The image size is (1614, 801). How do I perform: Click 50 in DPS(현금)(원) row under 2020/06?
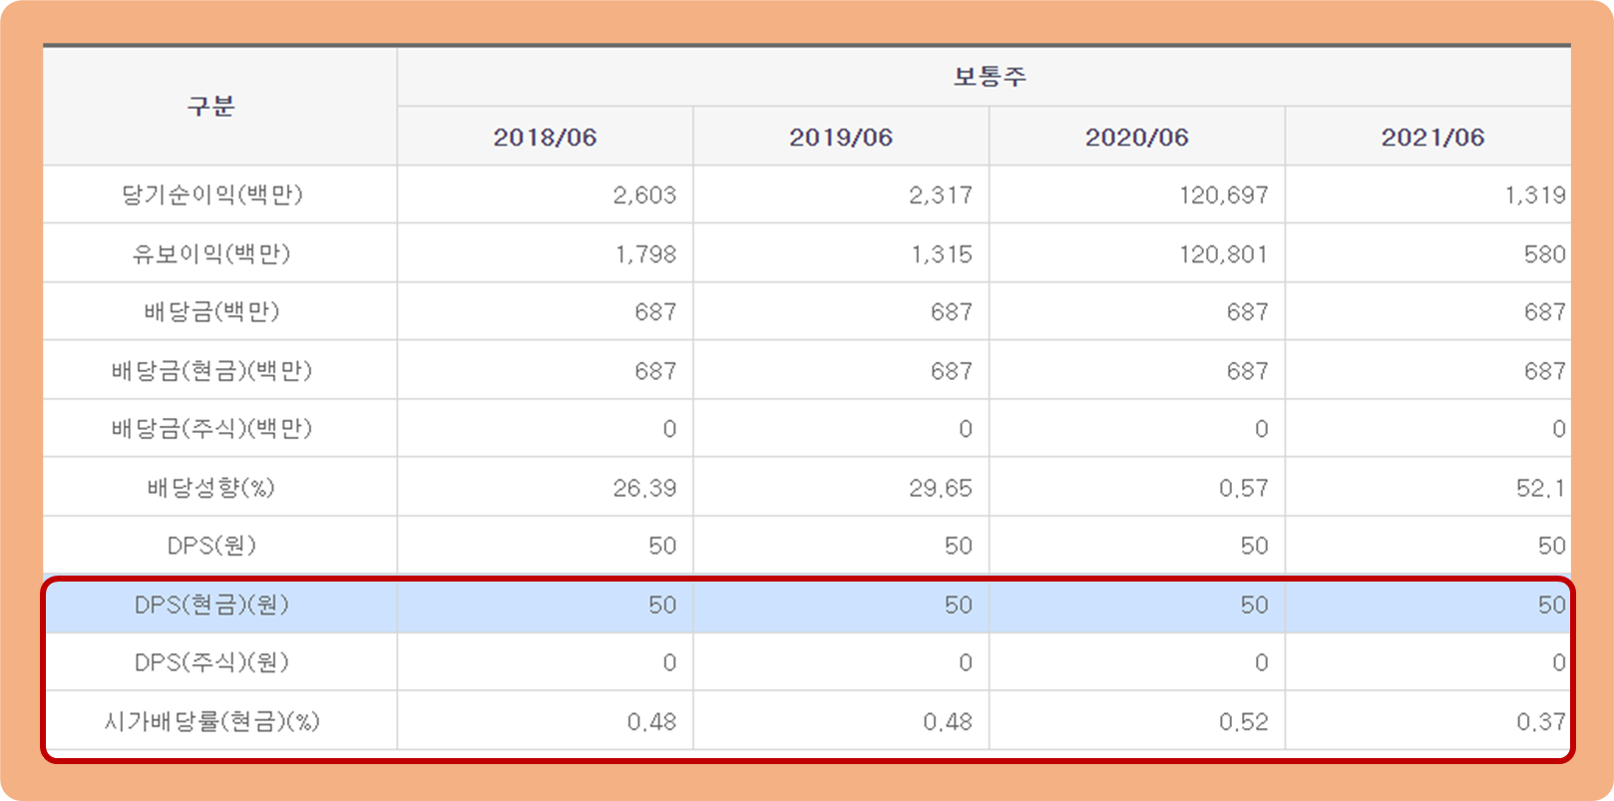(x=1255, y=604)
